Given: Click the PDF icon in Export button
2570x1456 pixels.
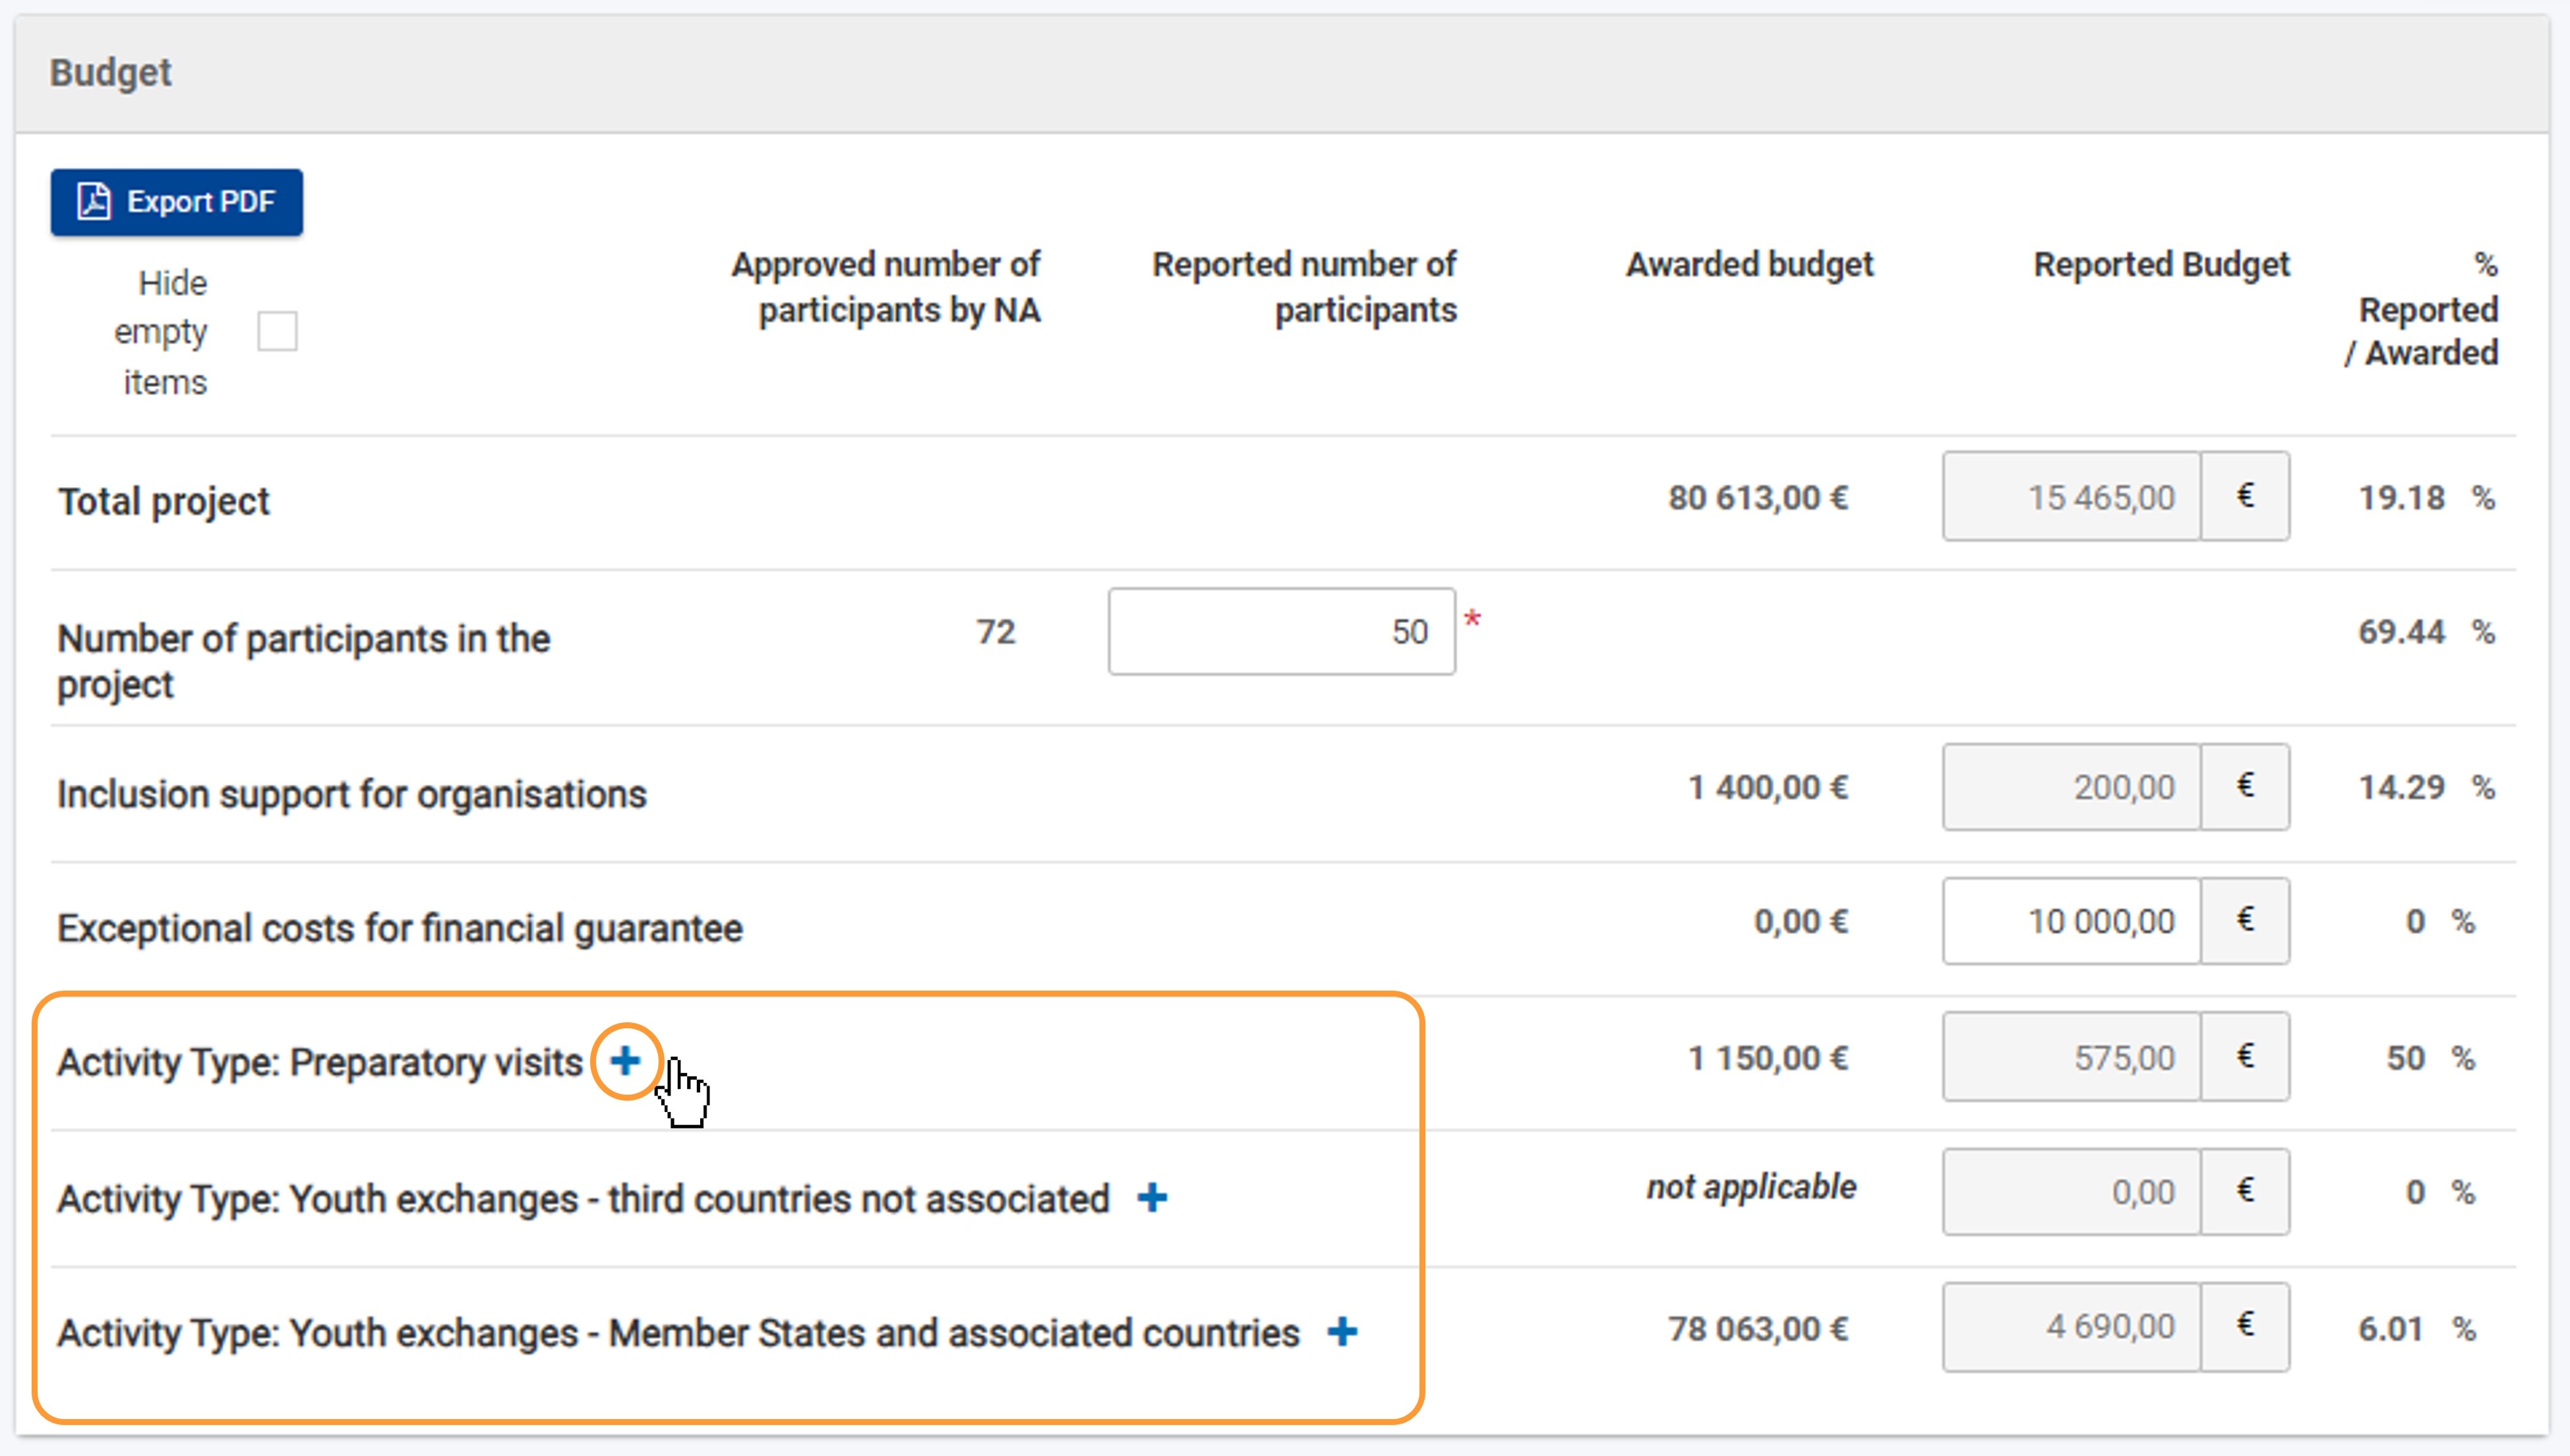Looking at the screenshot, I should [x=94, y=202].
